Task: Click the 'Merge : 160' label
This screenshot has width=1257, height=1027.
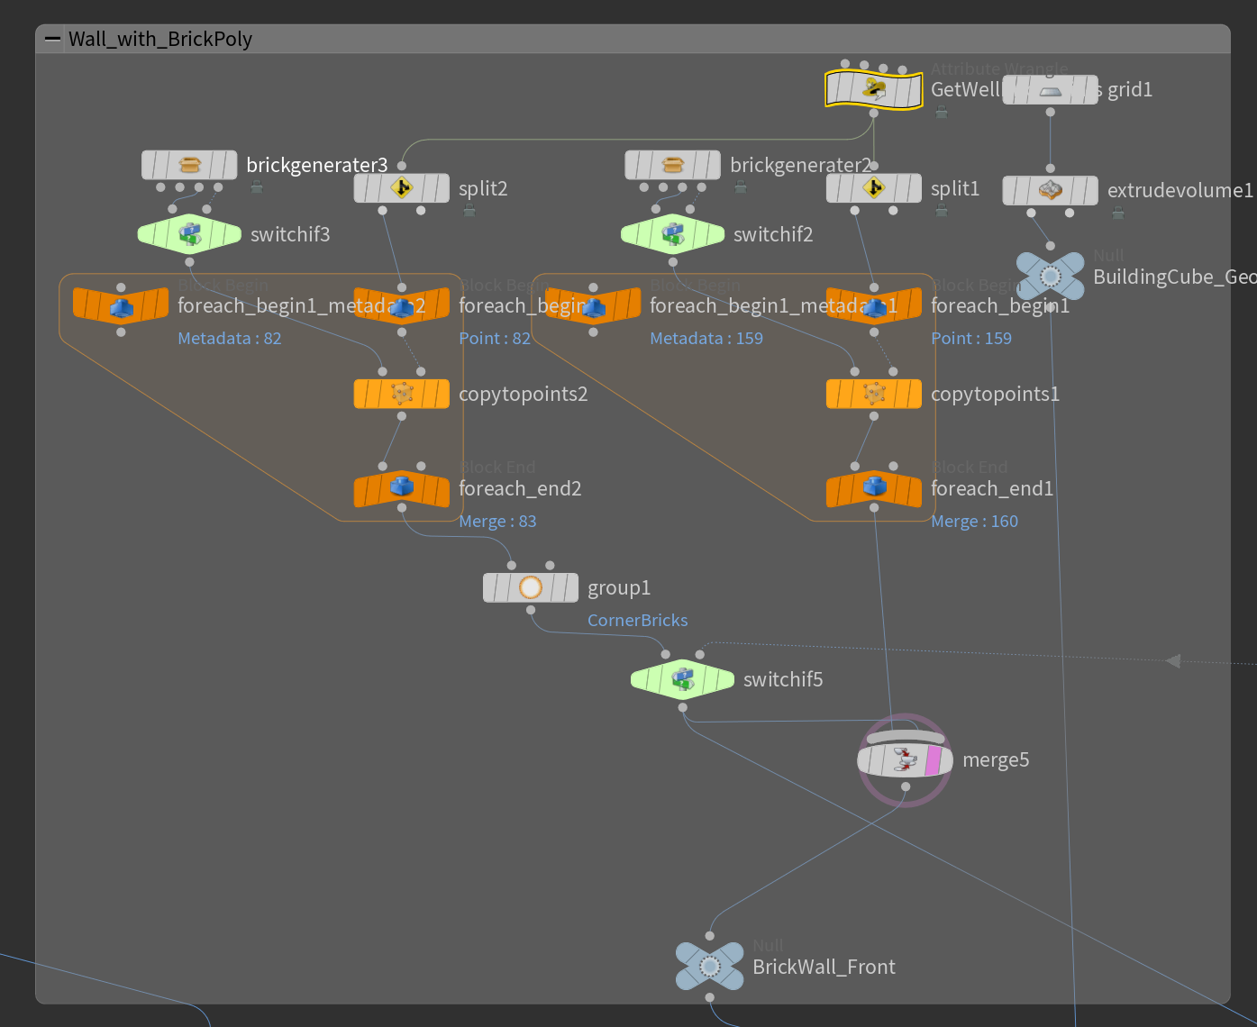Action: (974, 522)
